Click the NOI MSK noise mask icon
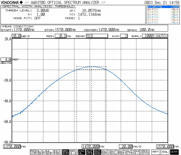The width and height of the screenshot is (181, 155). 57,152
